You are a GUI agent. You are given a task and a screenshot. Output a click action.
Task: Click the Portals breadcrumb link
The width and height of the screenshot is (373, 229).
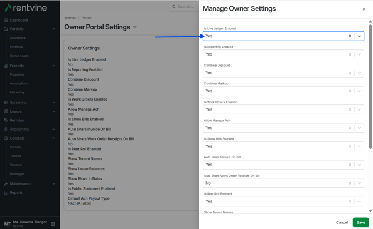[86, 18]
